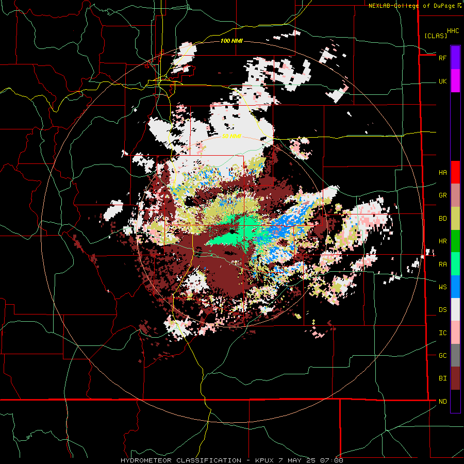464x464 pixels.
Task: Click the GC legend label
Action: [x=442, y=356]
